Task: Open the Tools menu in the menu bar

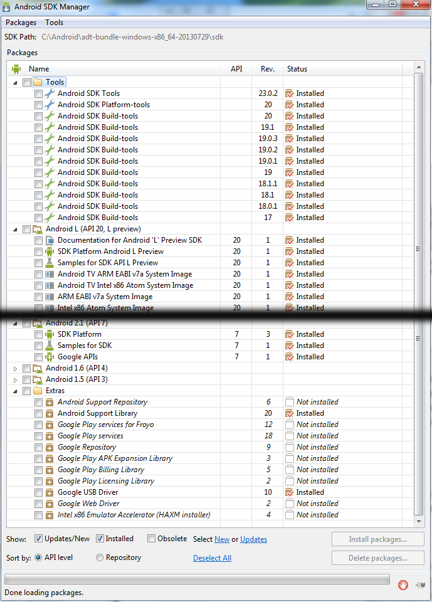Action: tap(55, 23)
